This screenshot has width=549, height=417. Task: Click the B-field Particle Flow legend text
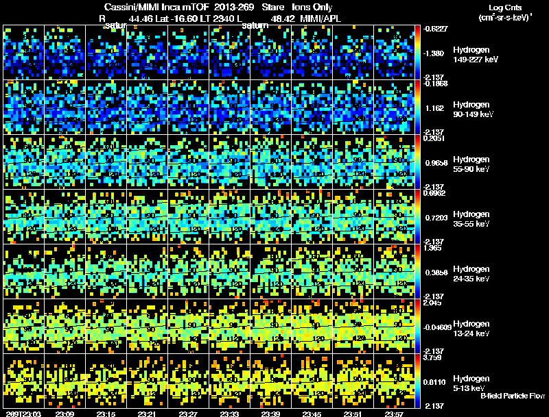pyautogui.click(x=513, y=396)
